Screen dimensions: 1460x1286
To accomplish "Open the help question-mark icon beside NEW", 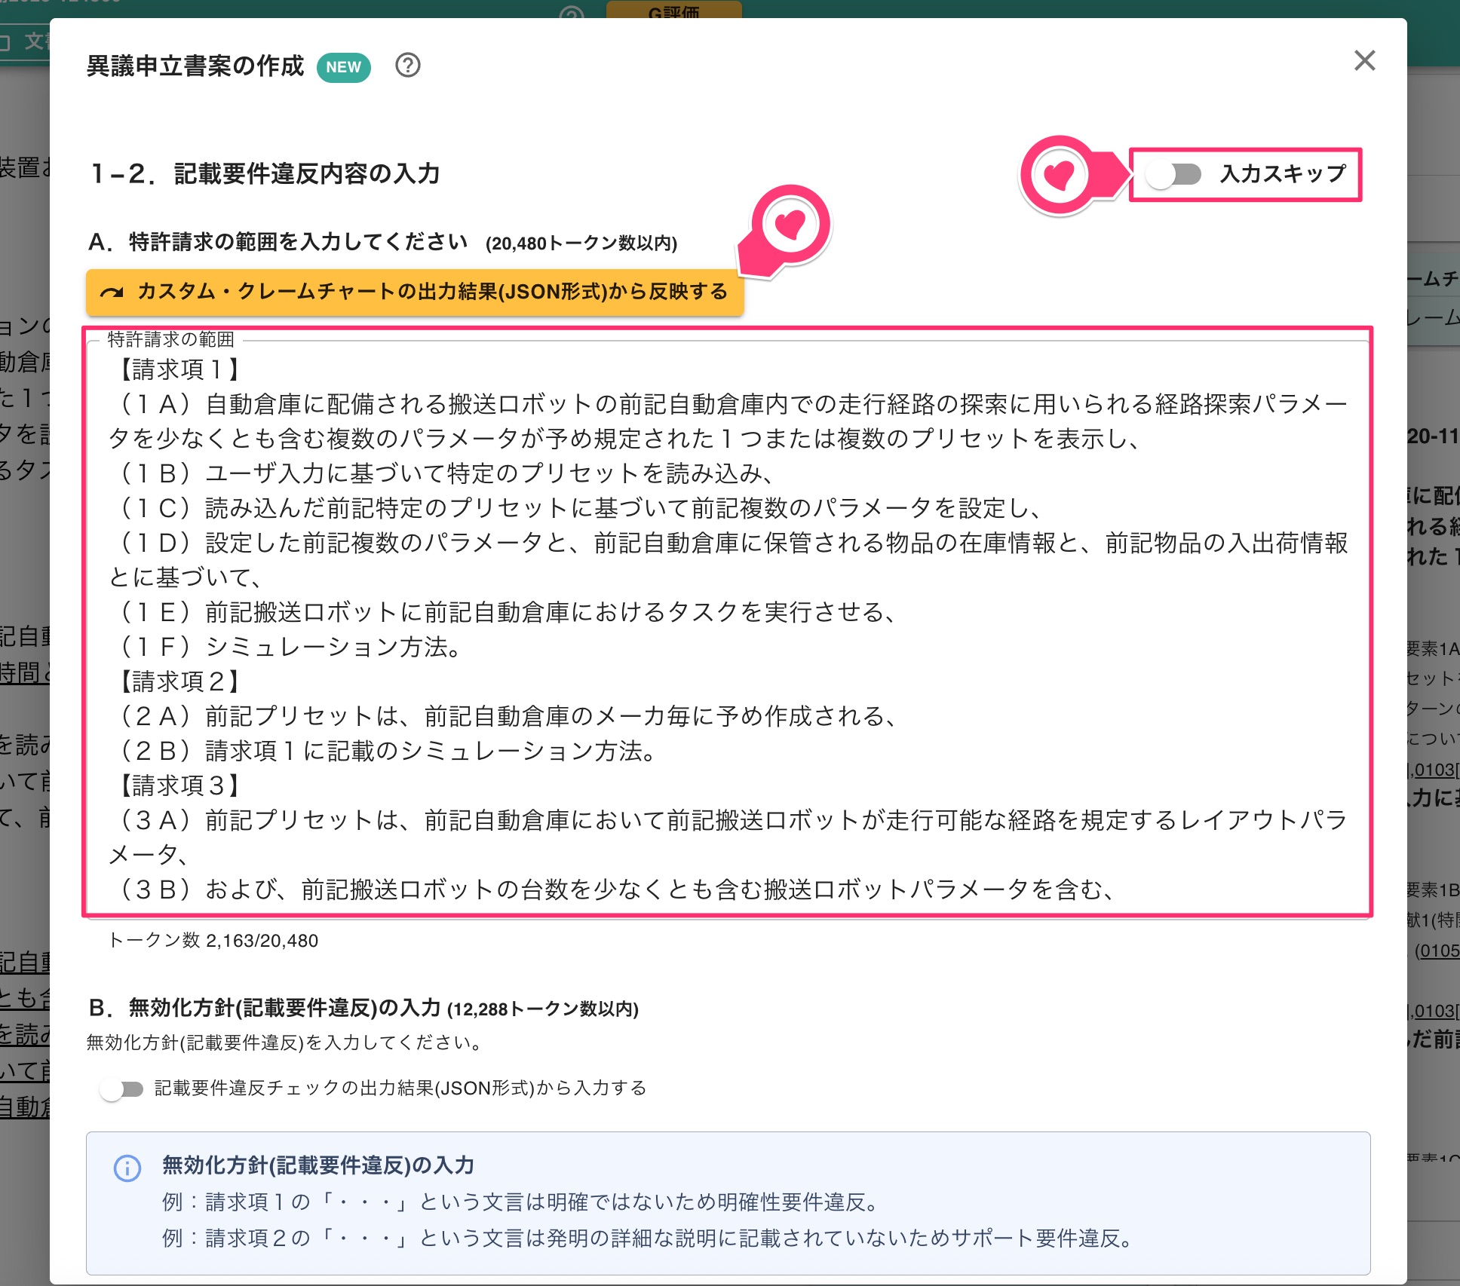I will click(408, 66).
